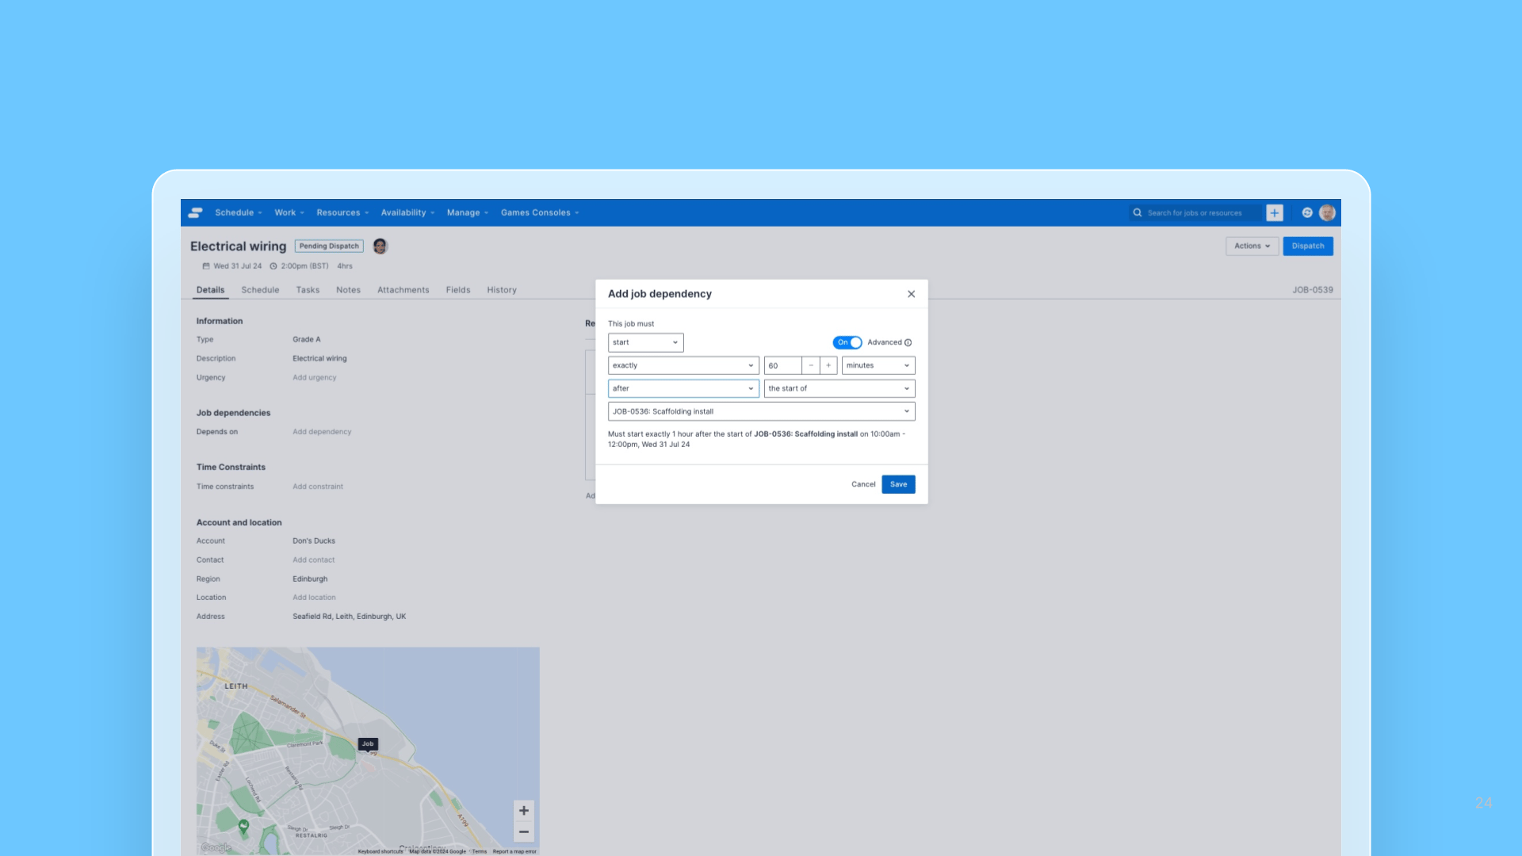Click the Job marker on the map
Viewport: 1522px width, 856px height.
point(368,744)
